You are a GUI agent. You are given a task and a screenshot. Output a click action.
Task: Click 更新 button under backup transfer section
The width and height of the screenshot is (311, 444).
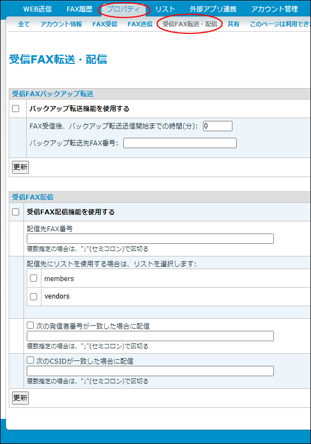click(20, 167)
